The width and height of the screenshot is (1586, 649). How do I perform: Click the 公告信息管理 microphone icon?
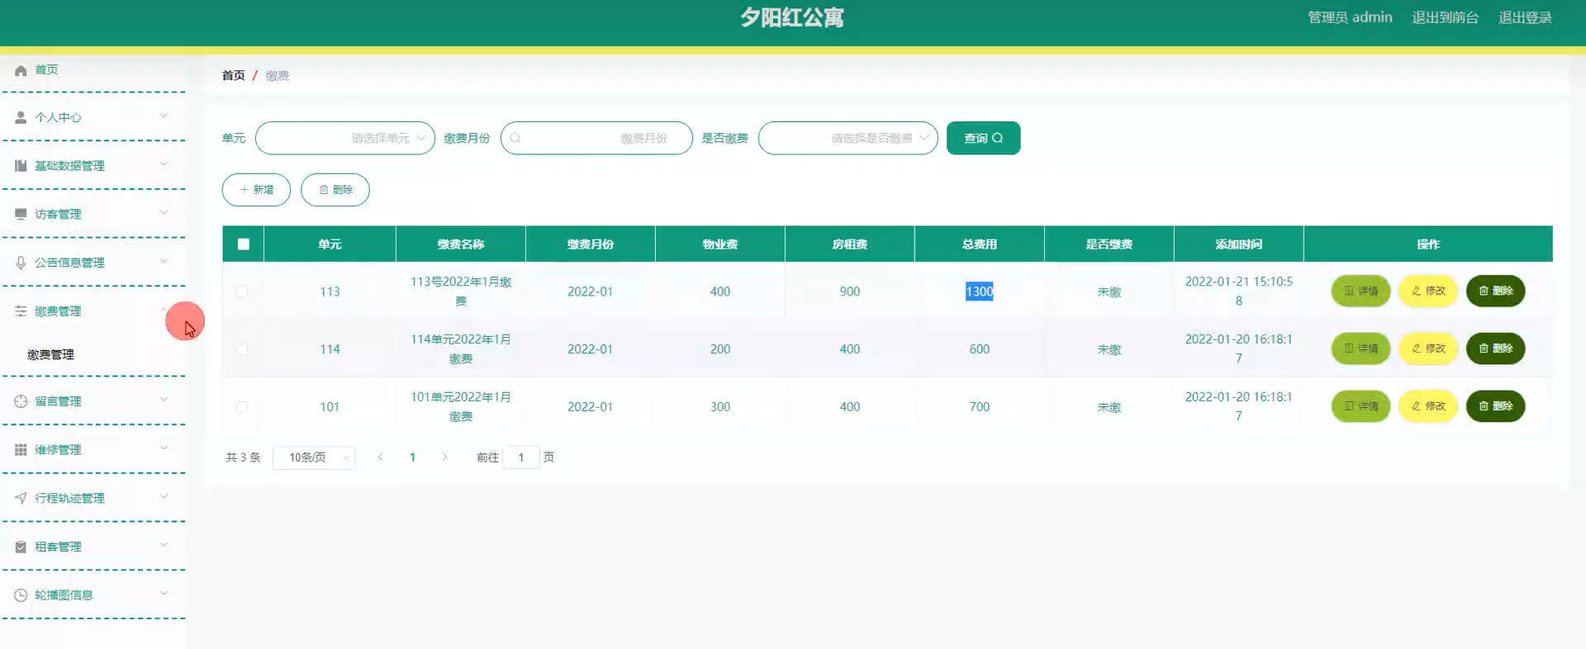click(x=21, y=263)
